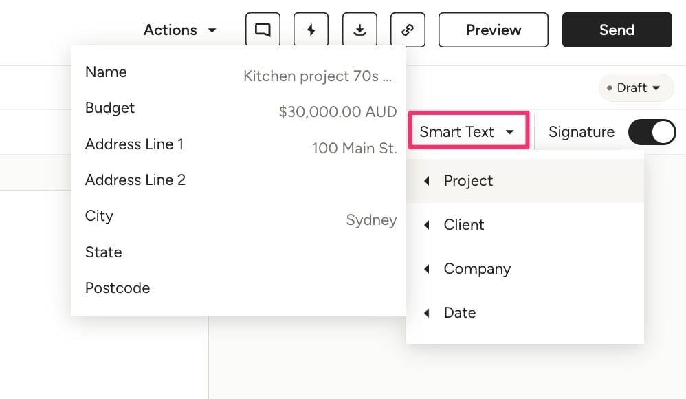The image size is (686, 399).
Task: Select the Company smart text category
Action: pyautogui.click(x=525, y=268)
